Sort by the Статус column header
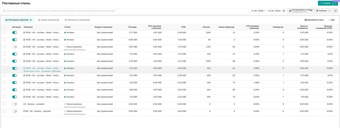The width and height of the screenshot is (340, 128). (67, 27)
